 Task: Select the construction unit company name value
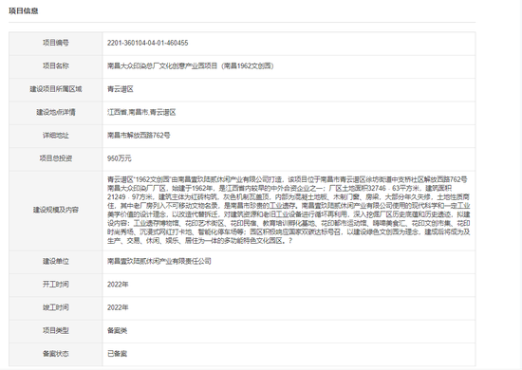[159, 261]
